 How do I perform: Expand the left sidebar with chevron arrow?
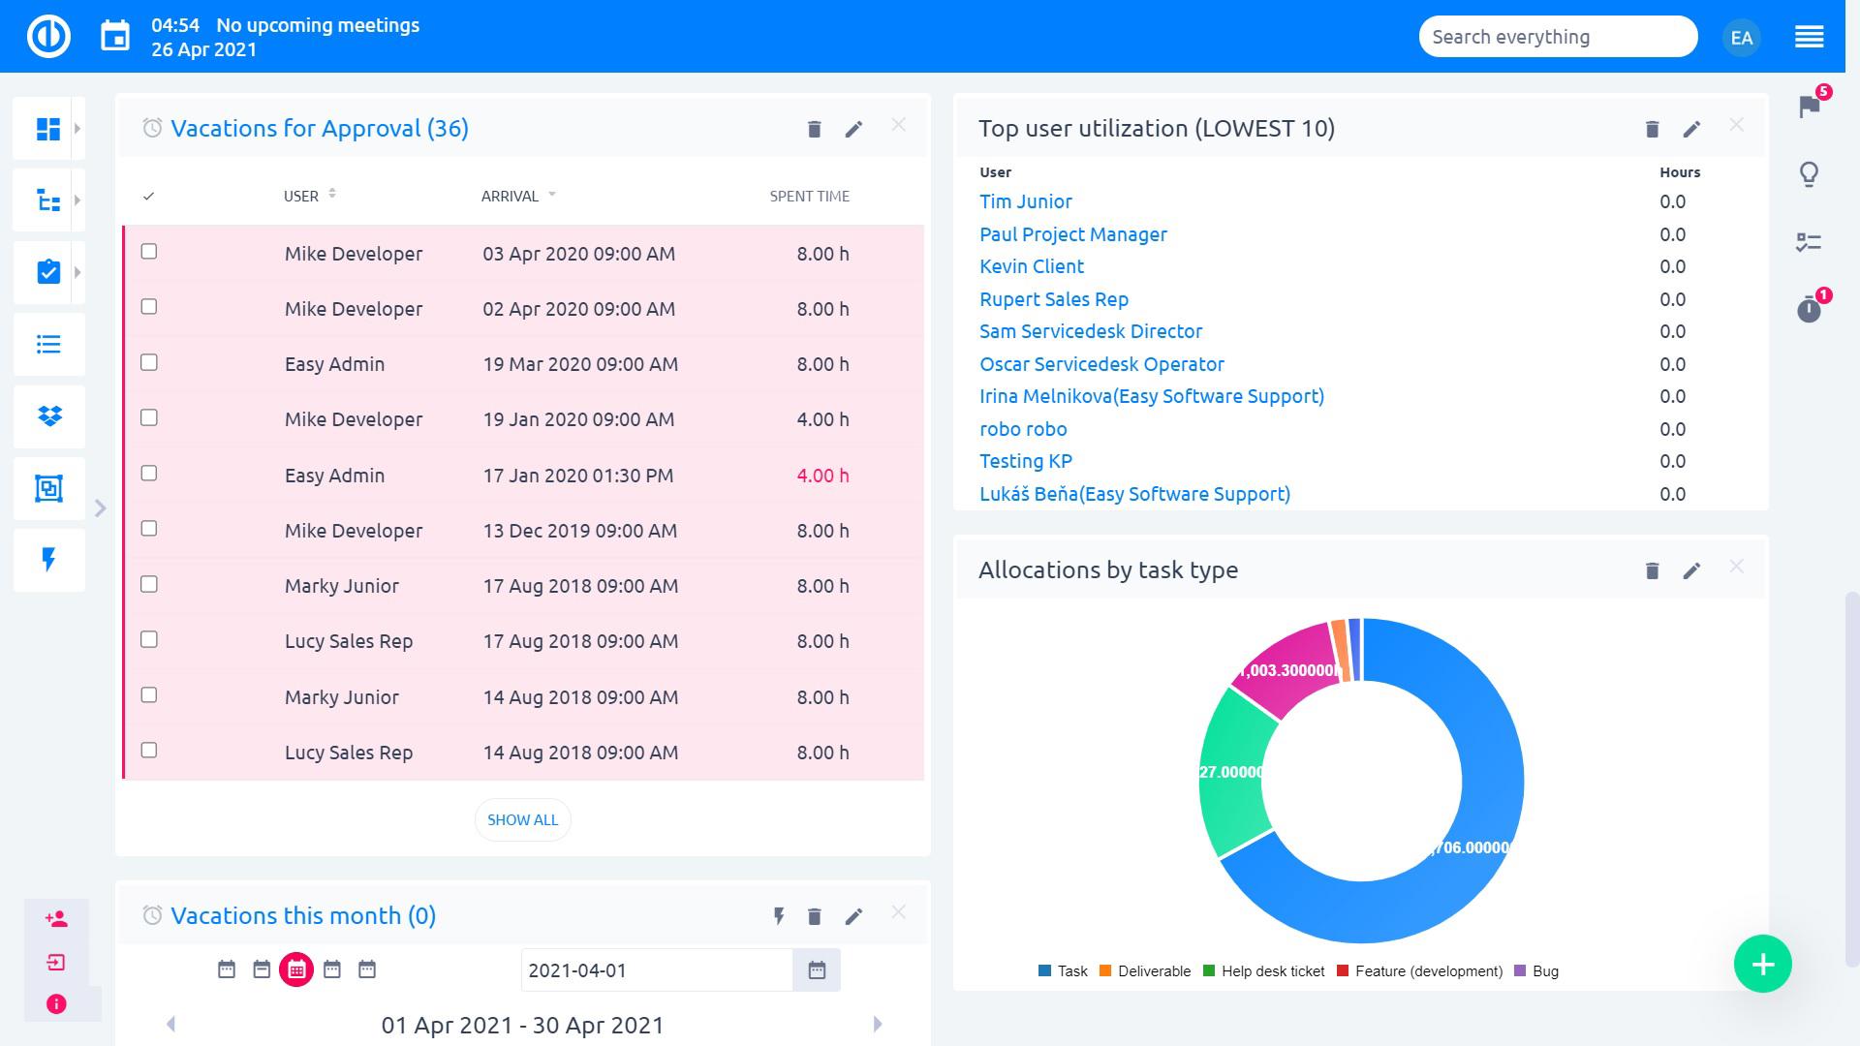click(100, 508)
